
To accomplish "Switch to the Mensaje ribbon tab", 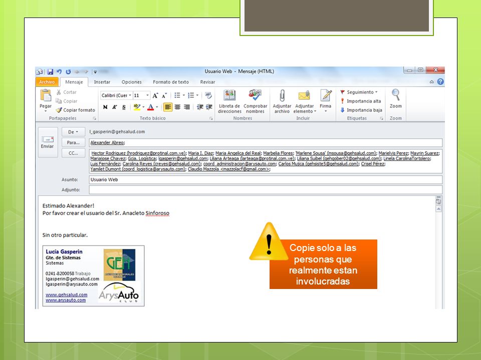I will coord(74,82).
